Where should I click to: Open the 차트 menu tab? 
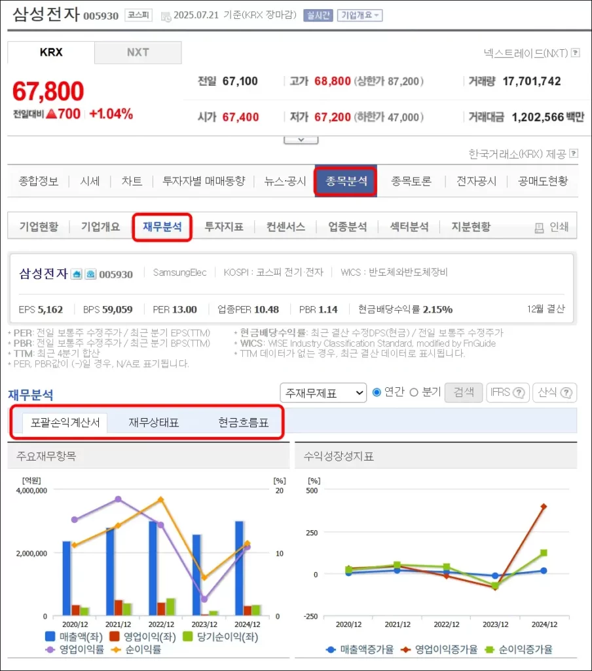132,181
